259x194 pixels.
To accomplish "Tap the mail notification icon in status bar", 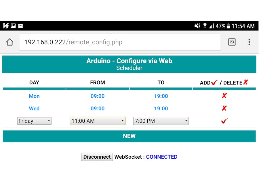I will (20, 26).
